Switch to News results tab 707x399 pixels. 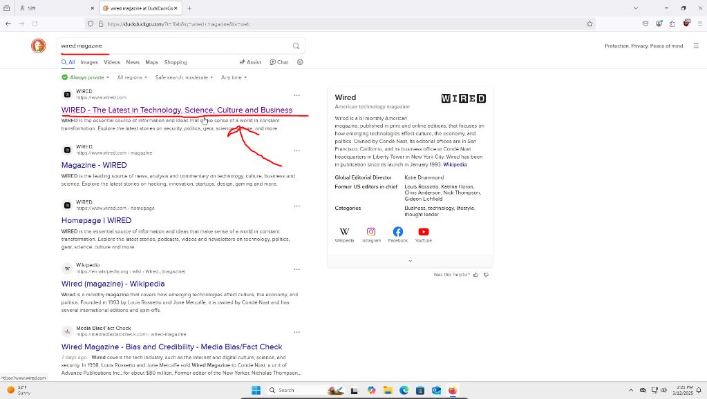(133, 62)
